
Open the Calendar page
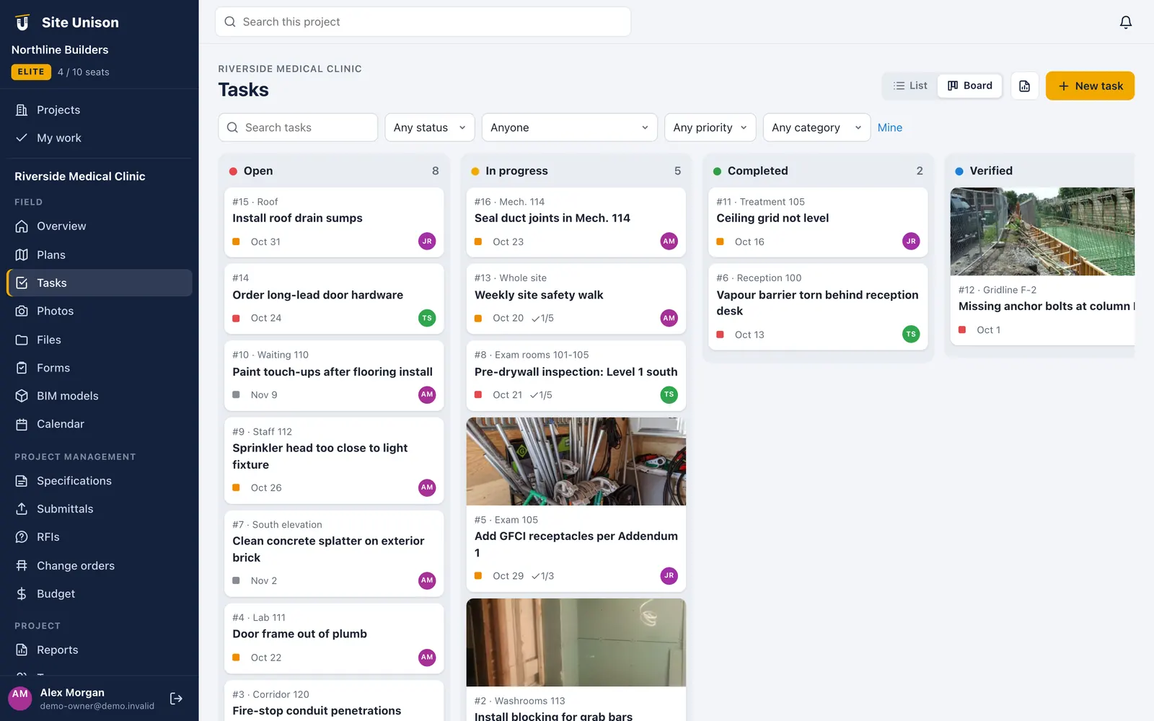click(100, 424)
